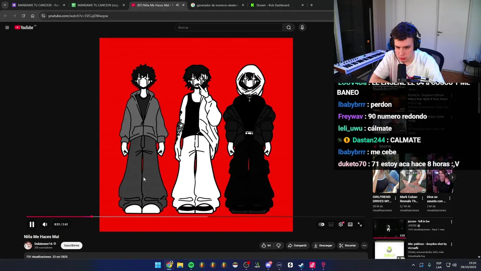This screenshot has width=481, height=271.
Task: Open YouTube hamburger guide menu
Action: click(7, 27)
